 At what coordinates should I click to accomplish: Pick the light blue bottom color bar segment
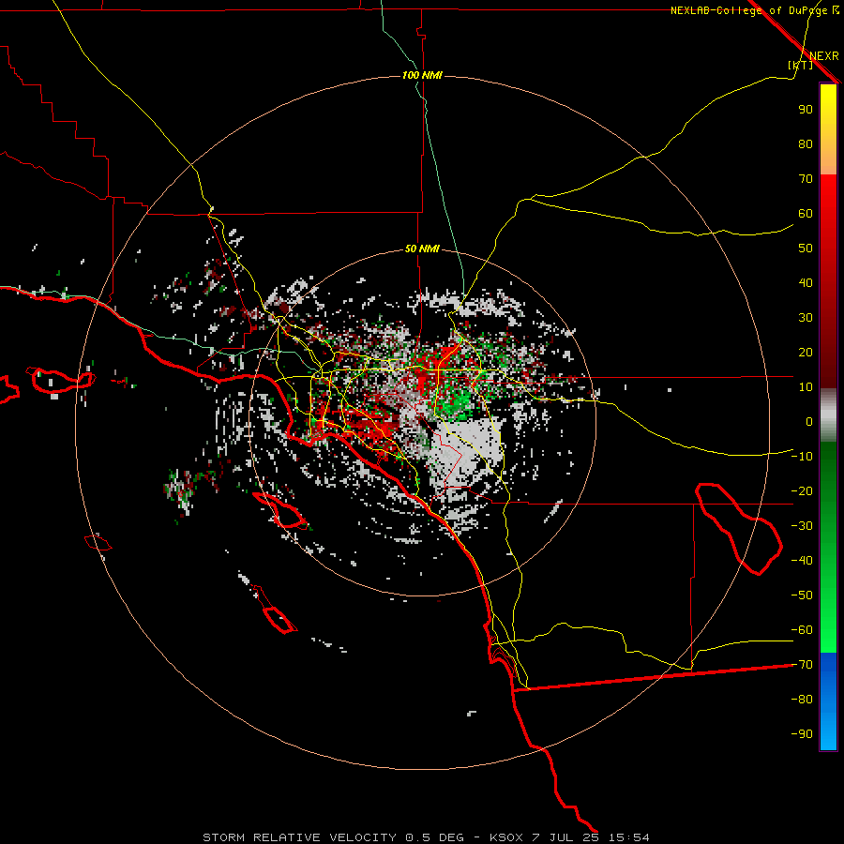pyautogui.click(x=828, y=732)
